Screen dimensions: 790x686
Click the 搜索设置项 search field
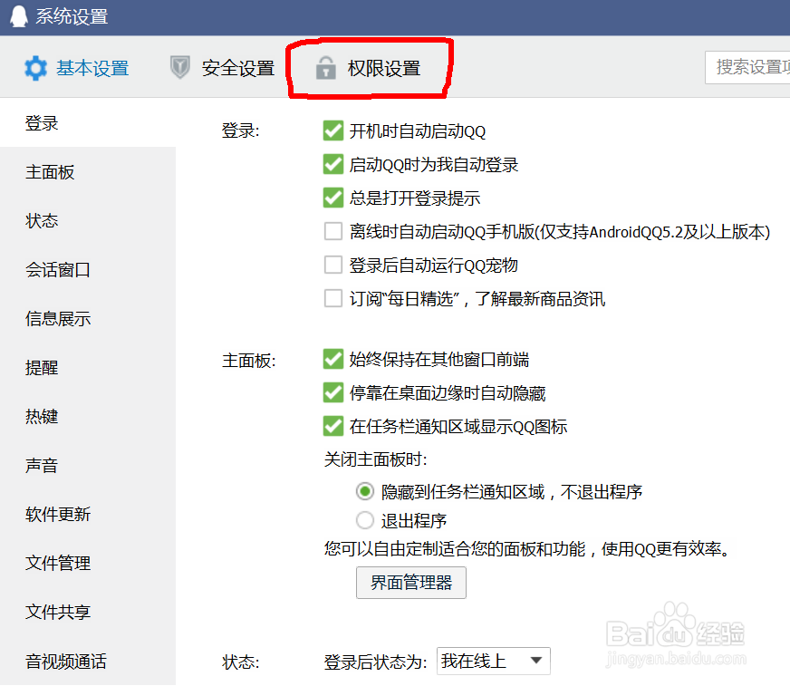(x=747, y=67)
